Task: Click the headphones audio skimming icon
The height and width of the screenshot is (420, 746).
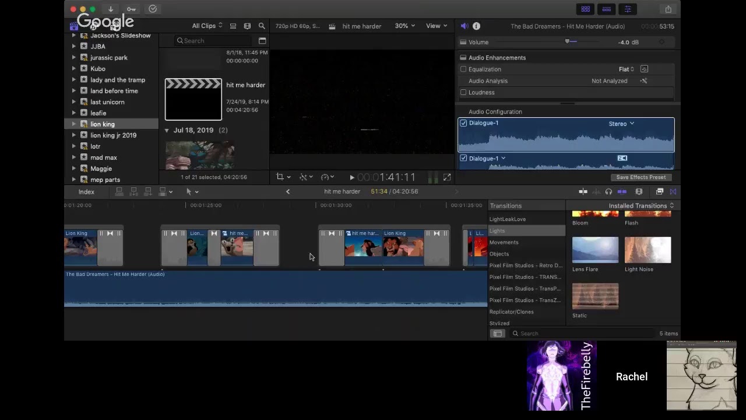Action: [x=608, y=191]
